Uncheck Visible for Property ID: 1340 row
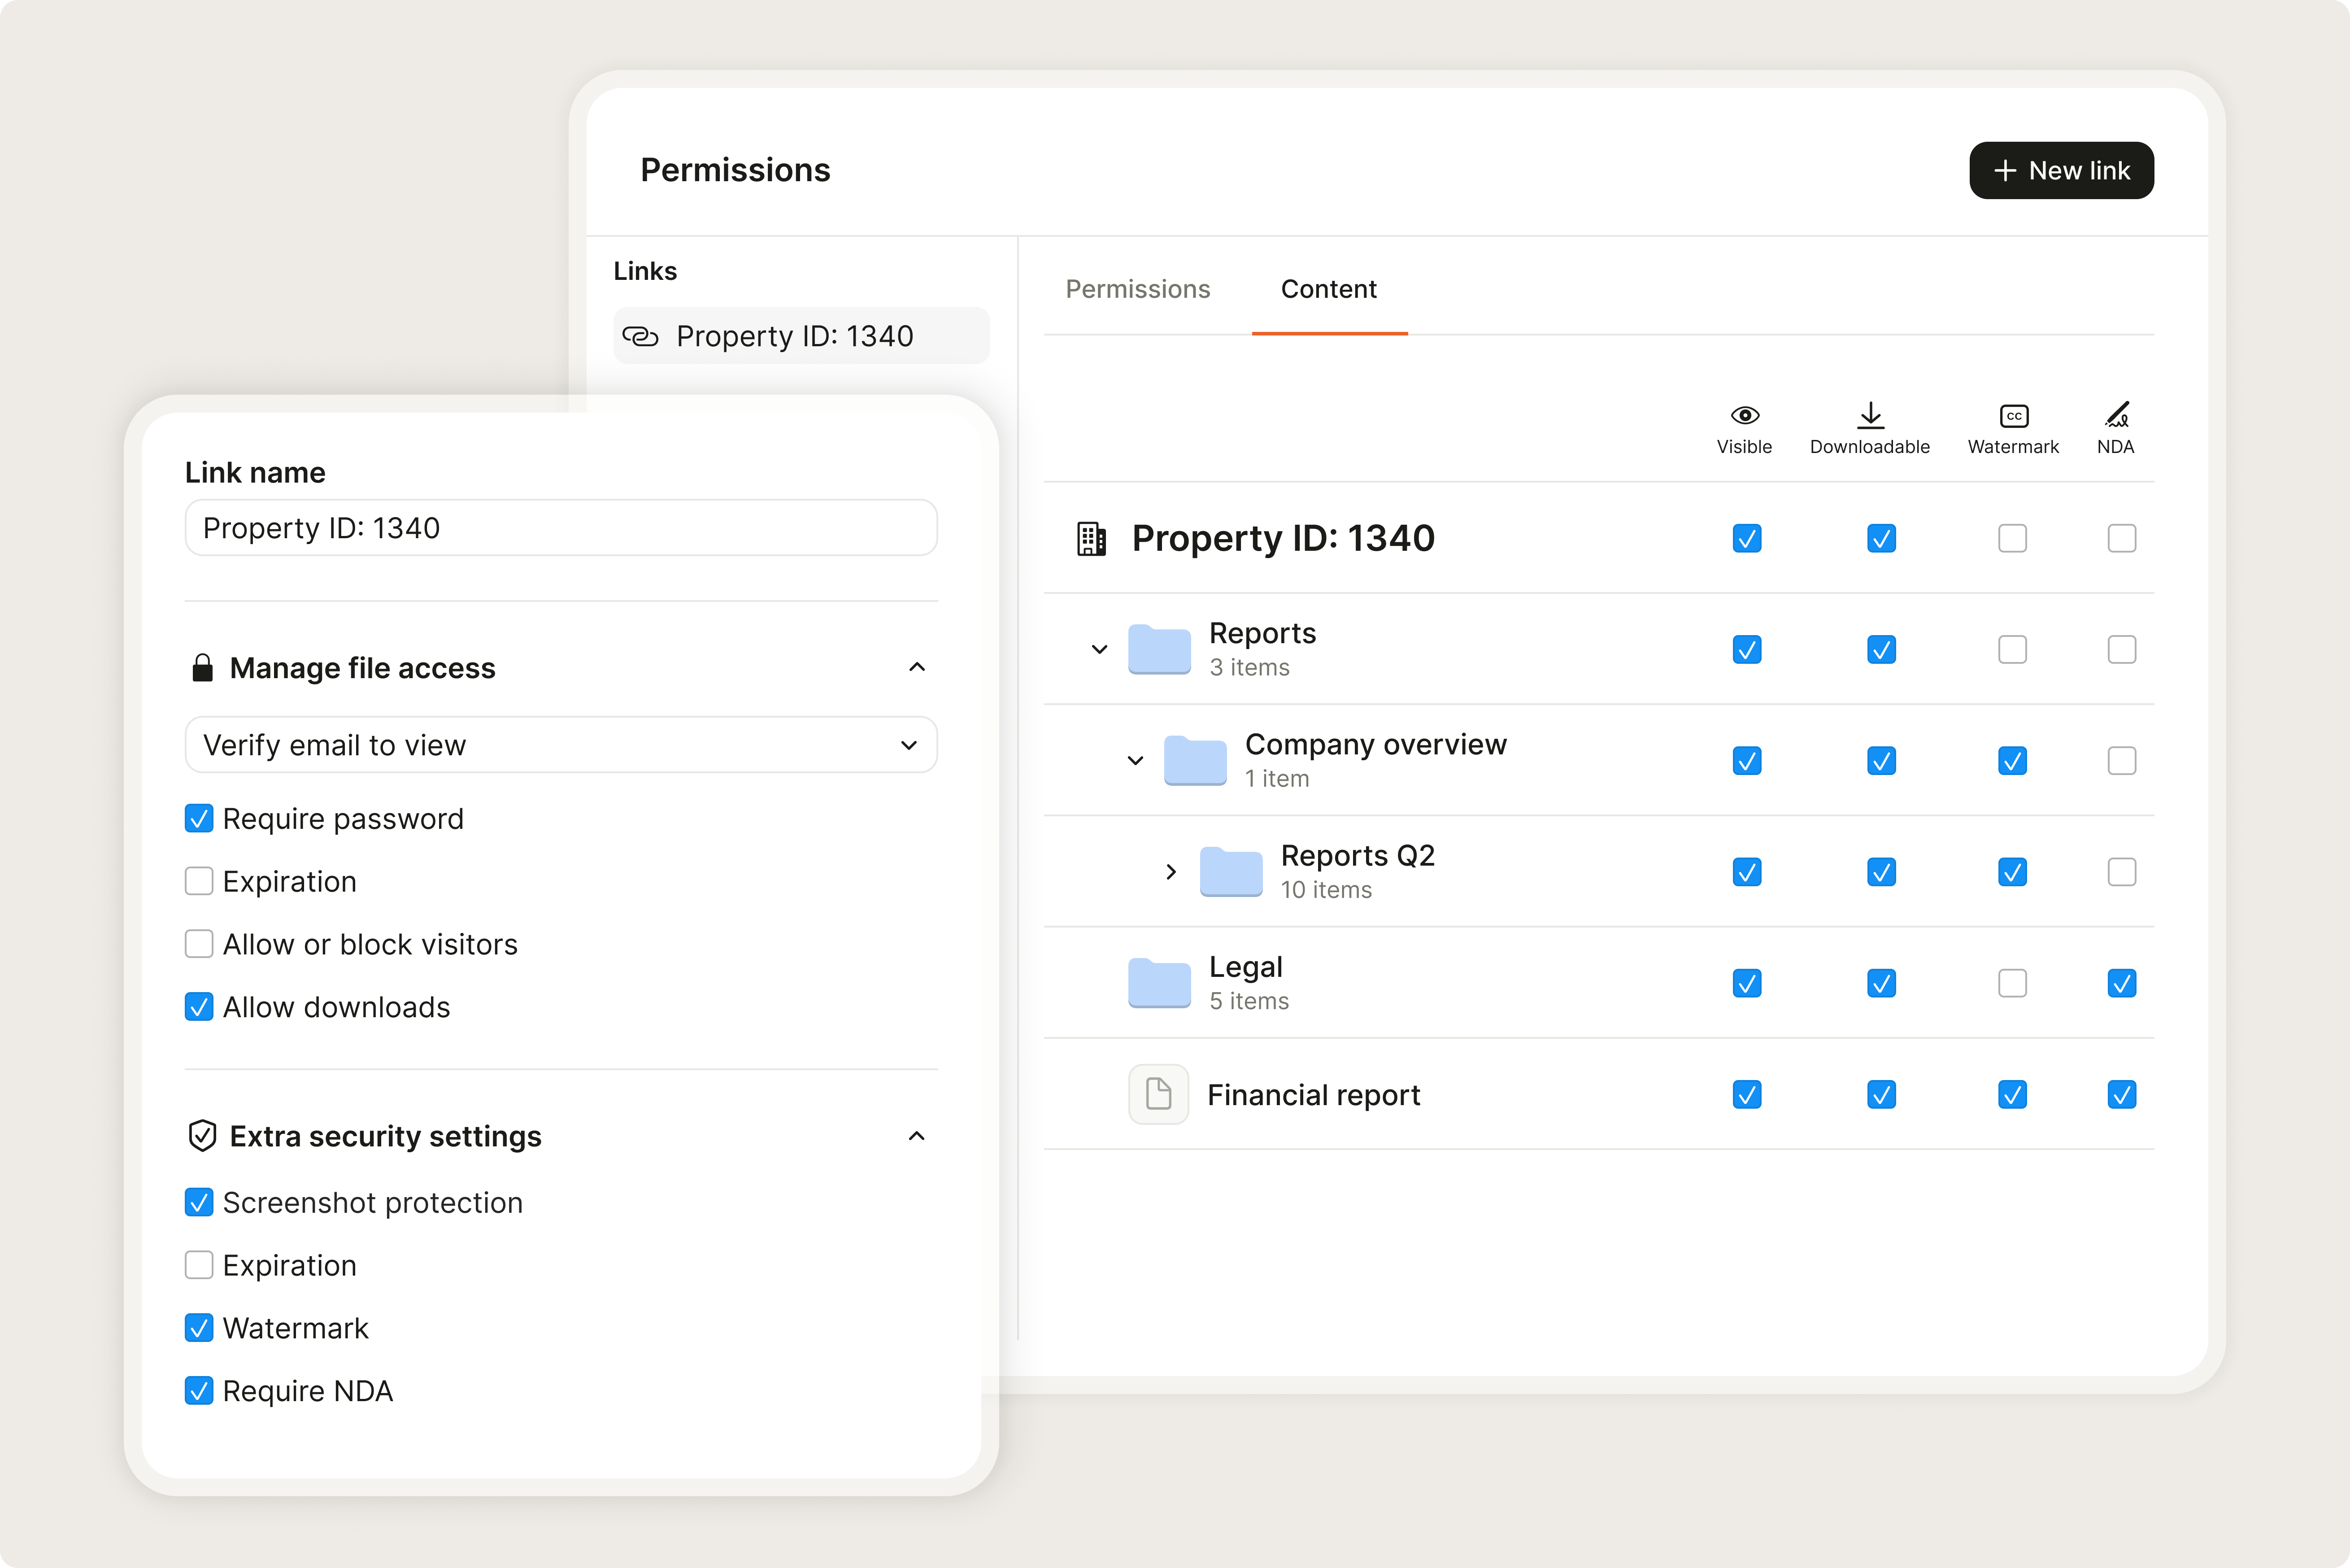 pyautogui.click(x=1746, y=539)
